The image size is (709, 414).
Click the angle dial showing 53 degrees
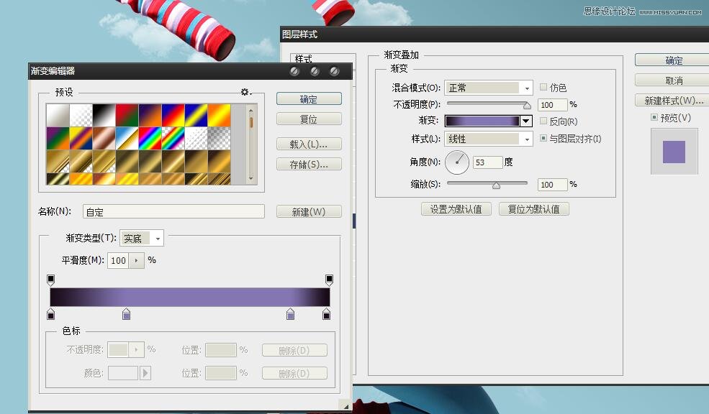459,162
